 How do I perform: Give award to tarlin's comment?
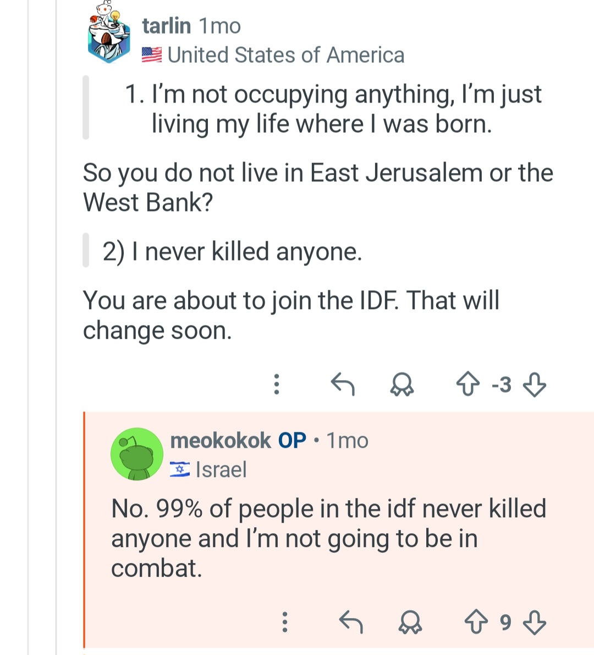402,384
